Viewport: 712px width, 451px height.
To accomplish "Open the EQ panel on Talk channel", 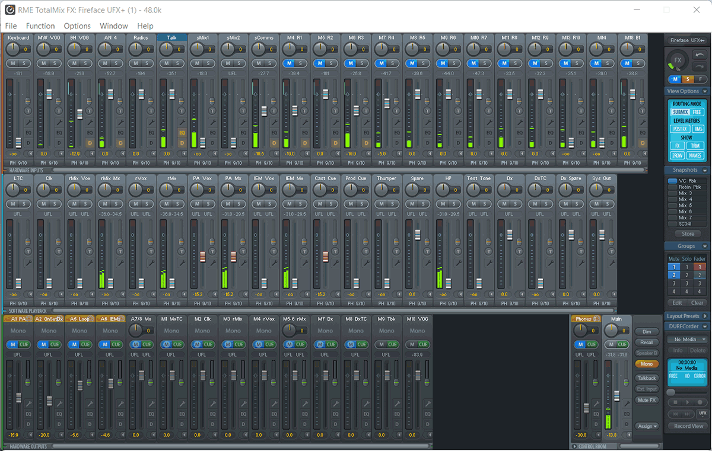I will (x=182, y=133).
